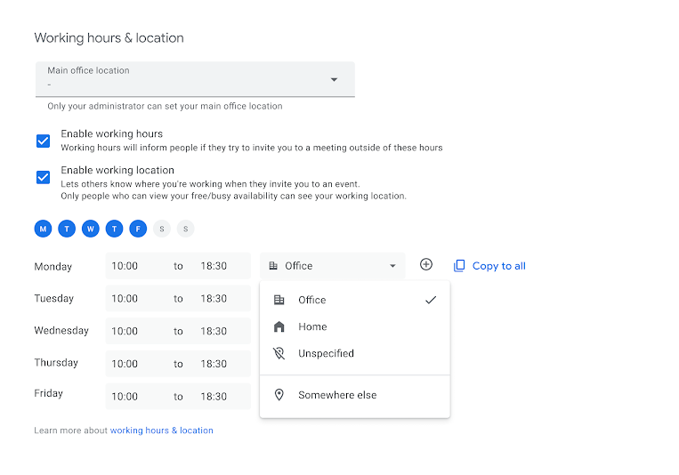Enable the Saturday day circle, first grey S

[x=162, y=229]
